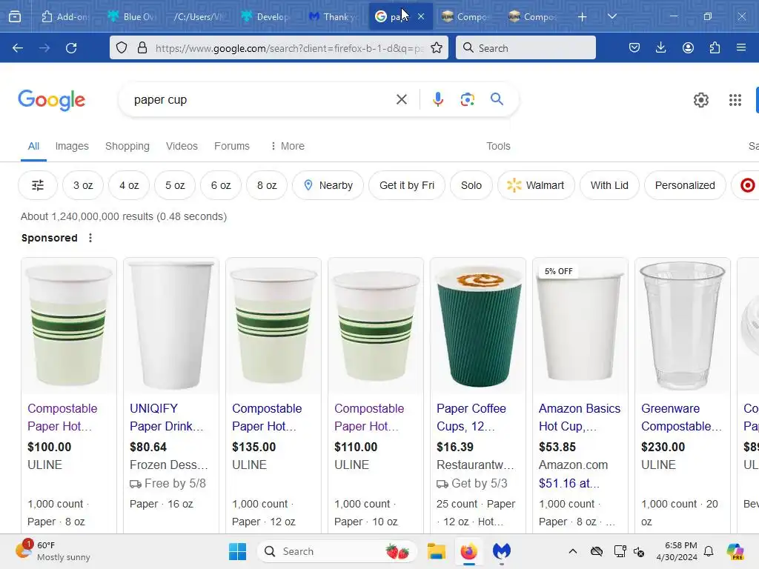This screenshot has width=759, height=569.
Task: Open Firefox View in tab bar
Action: pyautogui.click(x=15, y=17)
